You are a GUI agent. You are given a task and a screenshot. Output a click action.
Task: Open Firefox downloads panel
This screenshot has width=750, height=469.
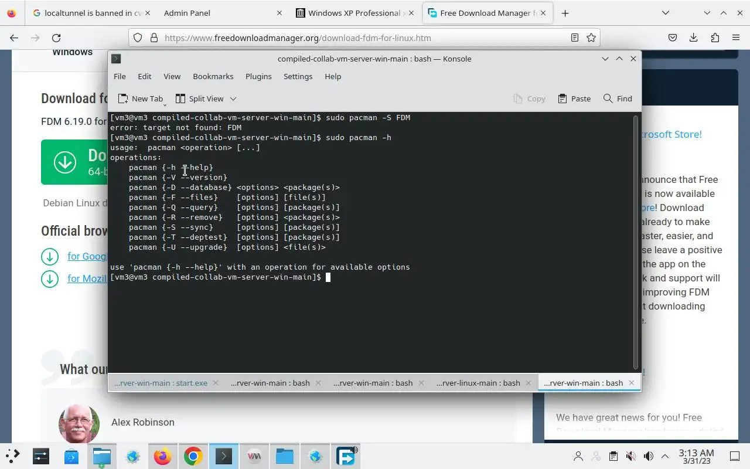[694, 38]
